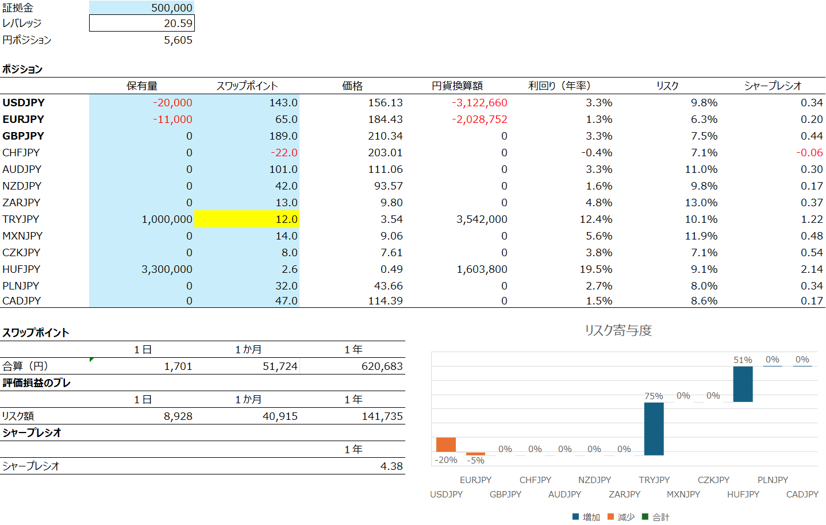Click the green error triangle beside 合算（円）
Viewport: 826px width, 525px height.
[x=92, y=360]
